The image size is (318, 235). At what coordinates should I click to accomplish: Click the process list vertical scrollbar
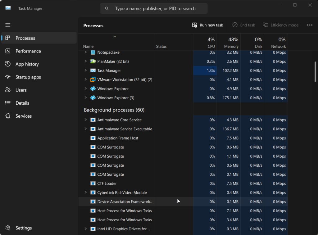(x=316, y=71)
